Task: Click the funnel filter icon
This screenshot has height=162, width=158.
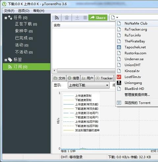Action: click(x=119, y=103)
